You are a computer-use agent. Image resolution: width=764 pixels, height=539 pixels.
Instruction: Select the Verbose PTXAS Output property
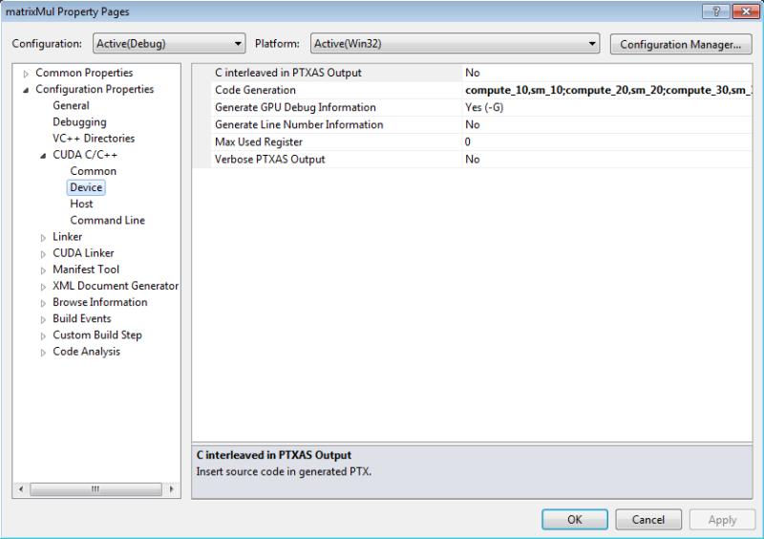tap(269, 160)
